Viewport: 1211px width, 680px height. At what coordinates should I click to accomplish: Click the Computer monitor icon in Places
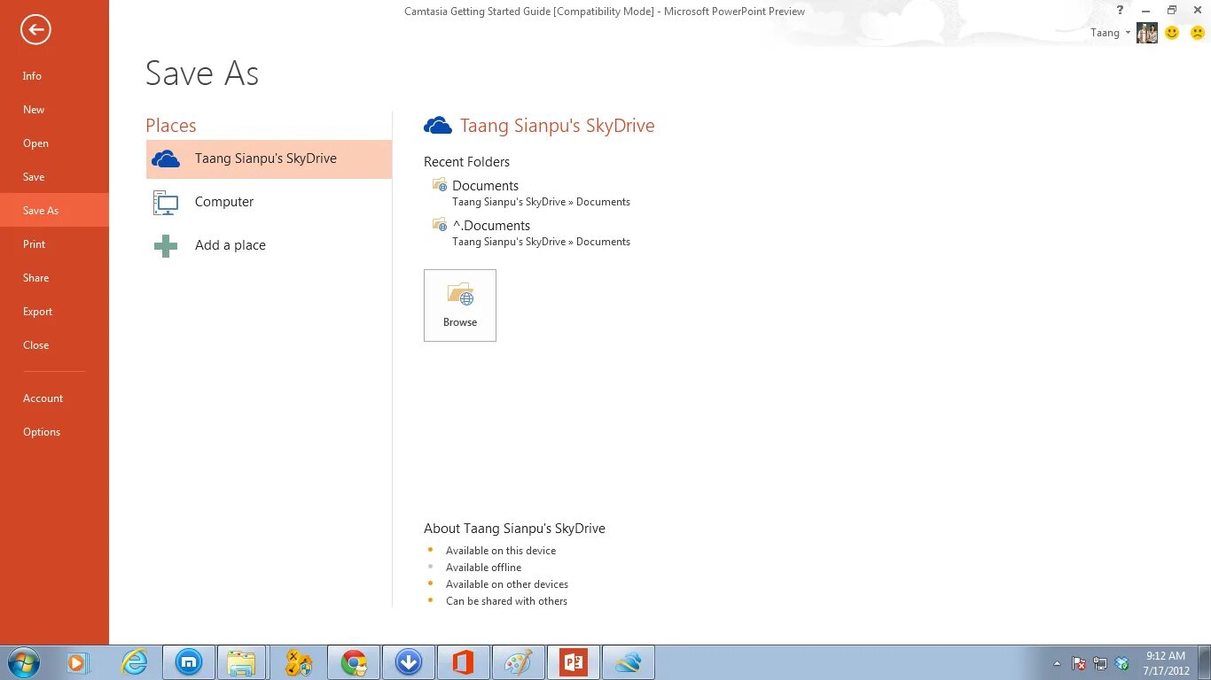point(166,203)
